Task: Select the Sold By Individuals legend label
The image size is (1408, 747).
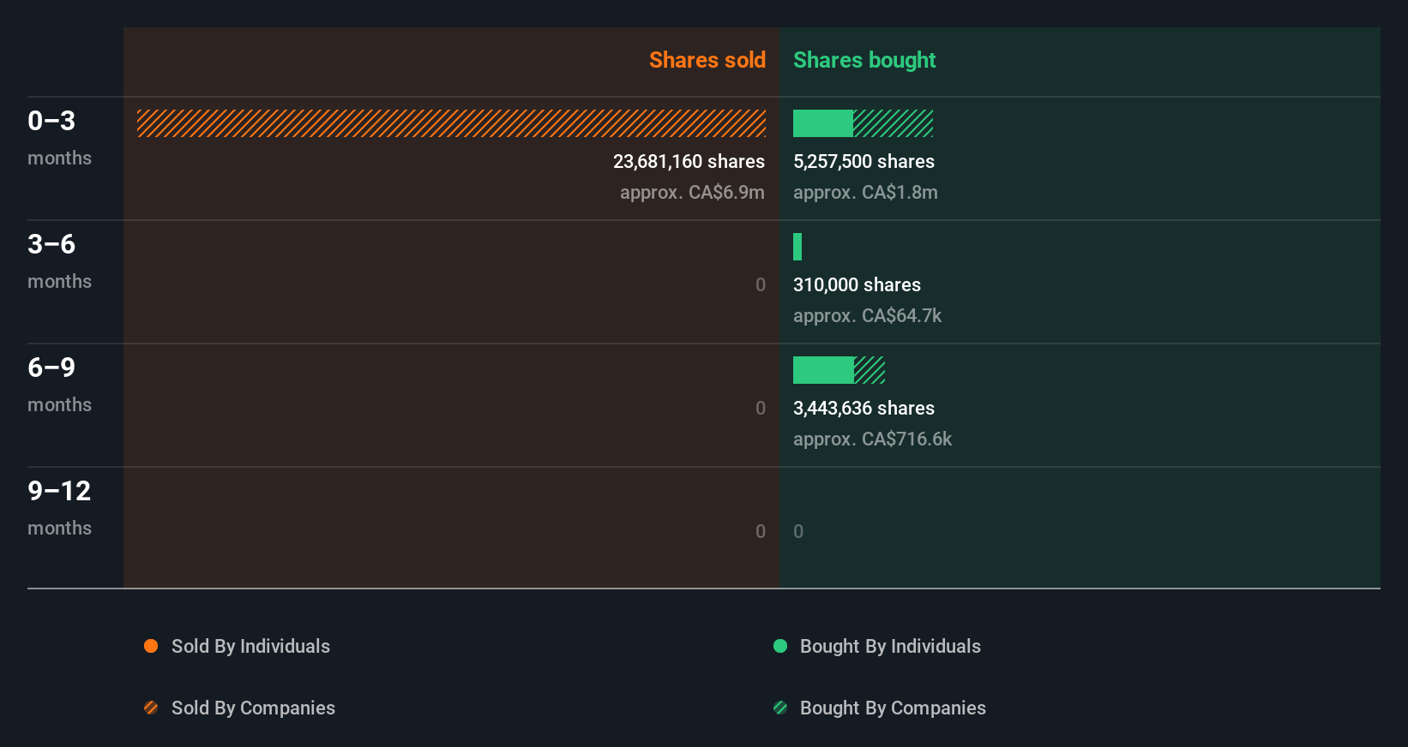Action: click(250, 646)
